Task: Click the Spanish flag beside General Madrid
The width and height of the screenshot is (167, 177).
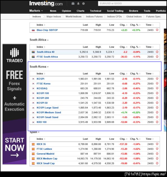Action: tap(33, 154)
